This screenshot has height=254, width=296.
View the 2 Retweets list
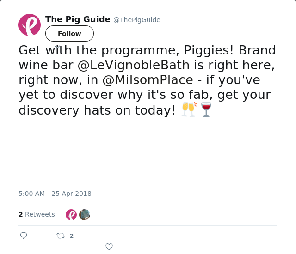click(x=37, y=214)
